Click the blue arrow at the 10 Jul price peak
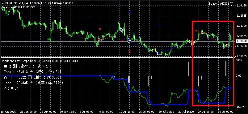The width and height of the screenshot is (248, 114). coord(121,30)
